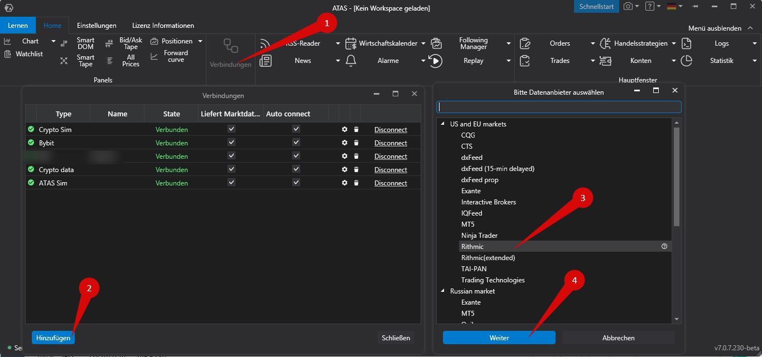762x357 pixels.
Task: Collapse the US and EU markets group
Action: (x=443, y=124)
